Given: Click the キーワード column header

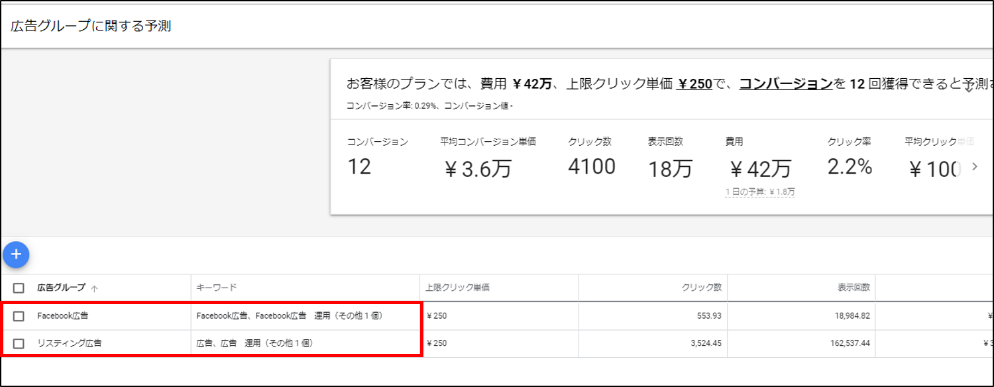Looking at the screenshot, I should point(217,288).
